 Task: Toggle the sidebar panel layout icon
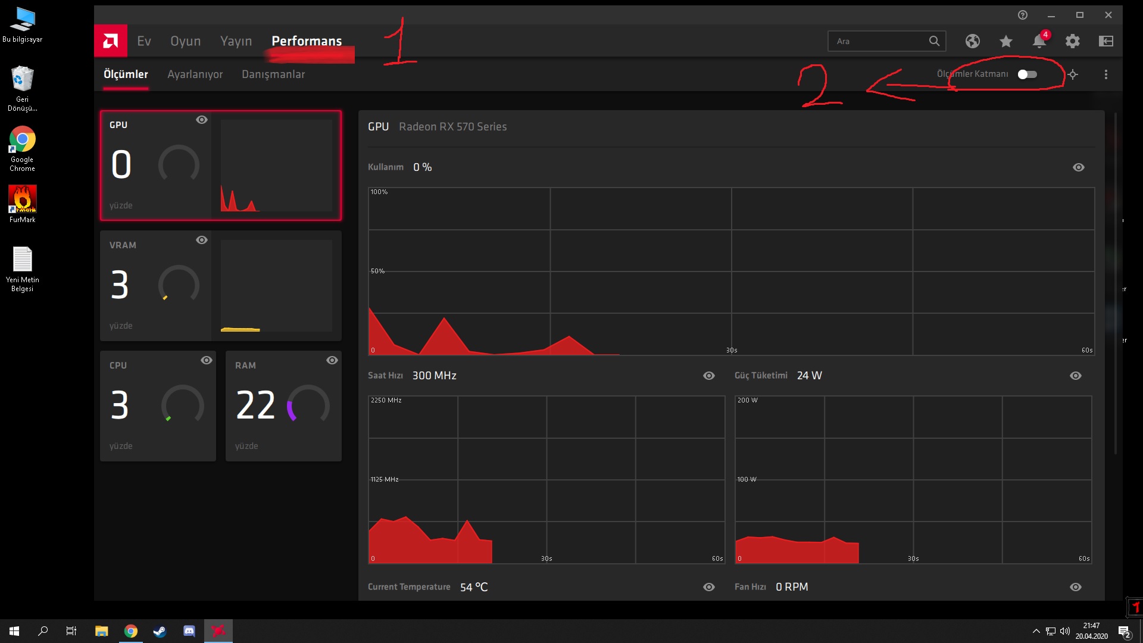(x=1106, y=41)
